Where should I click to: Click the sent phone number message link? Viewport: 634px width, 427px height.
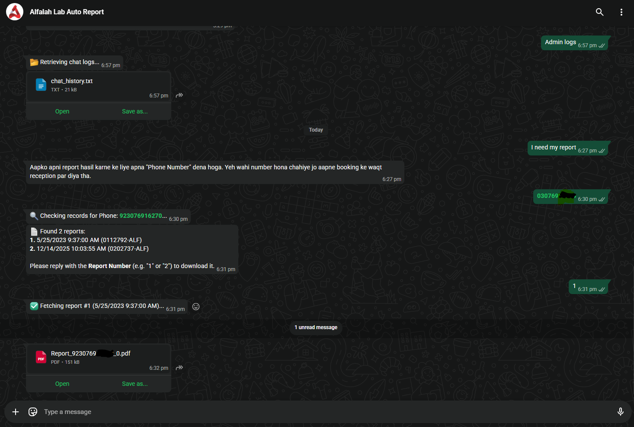[x=548, y=196]
